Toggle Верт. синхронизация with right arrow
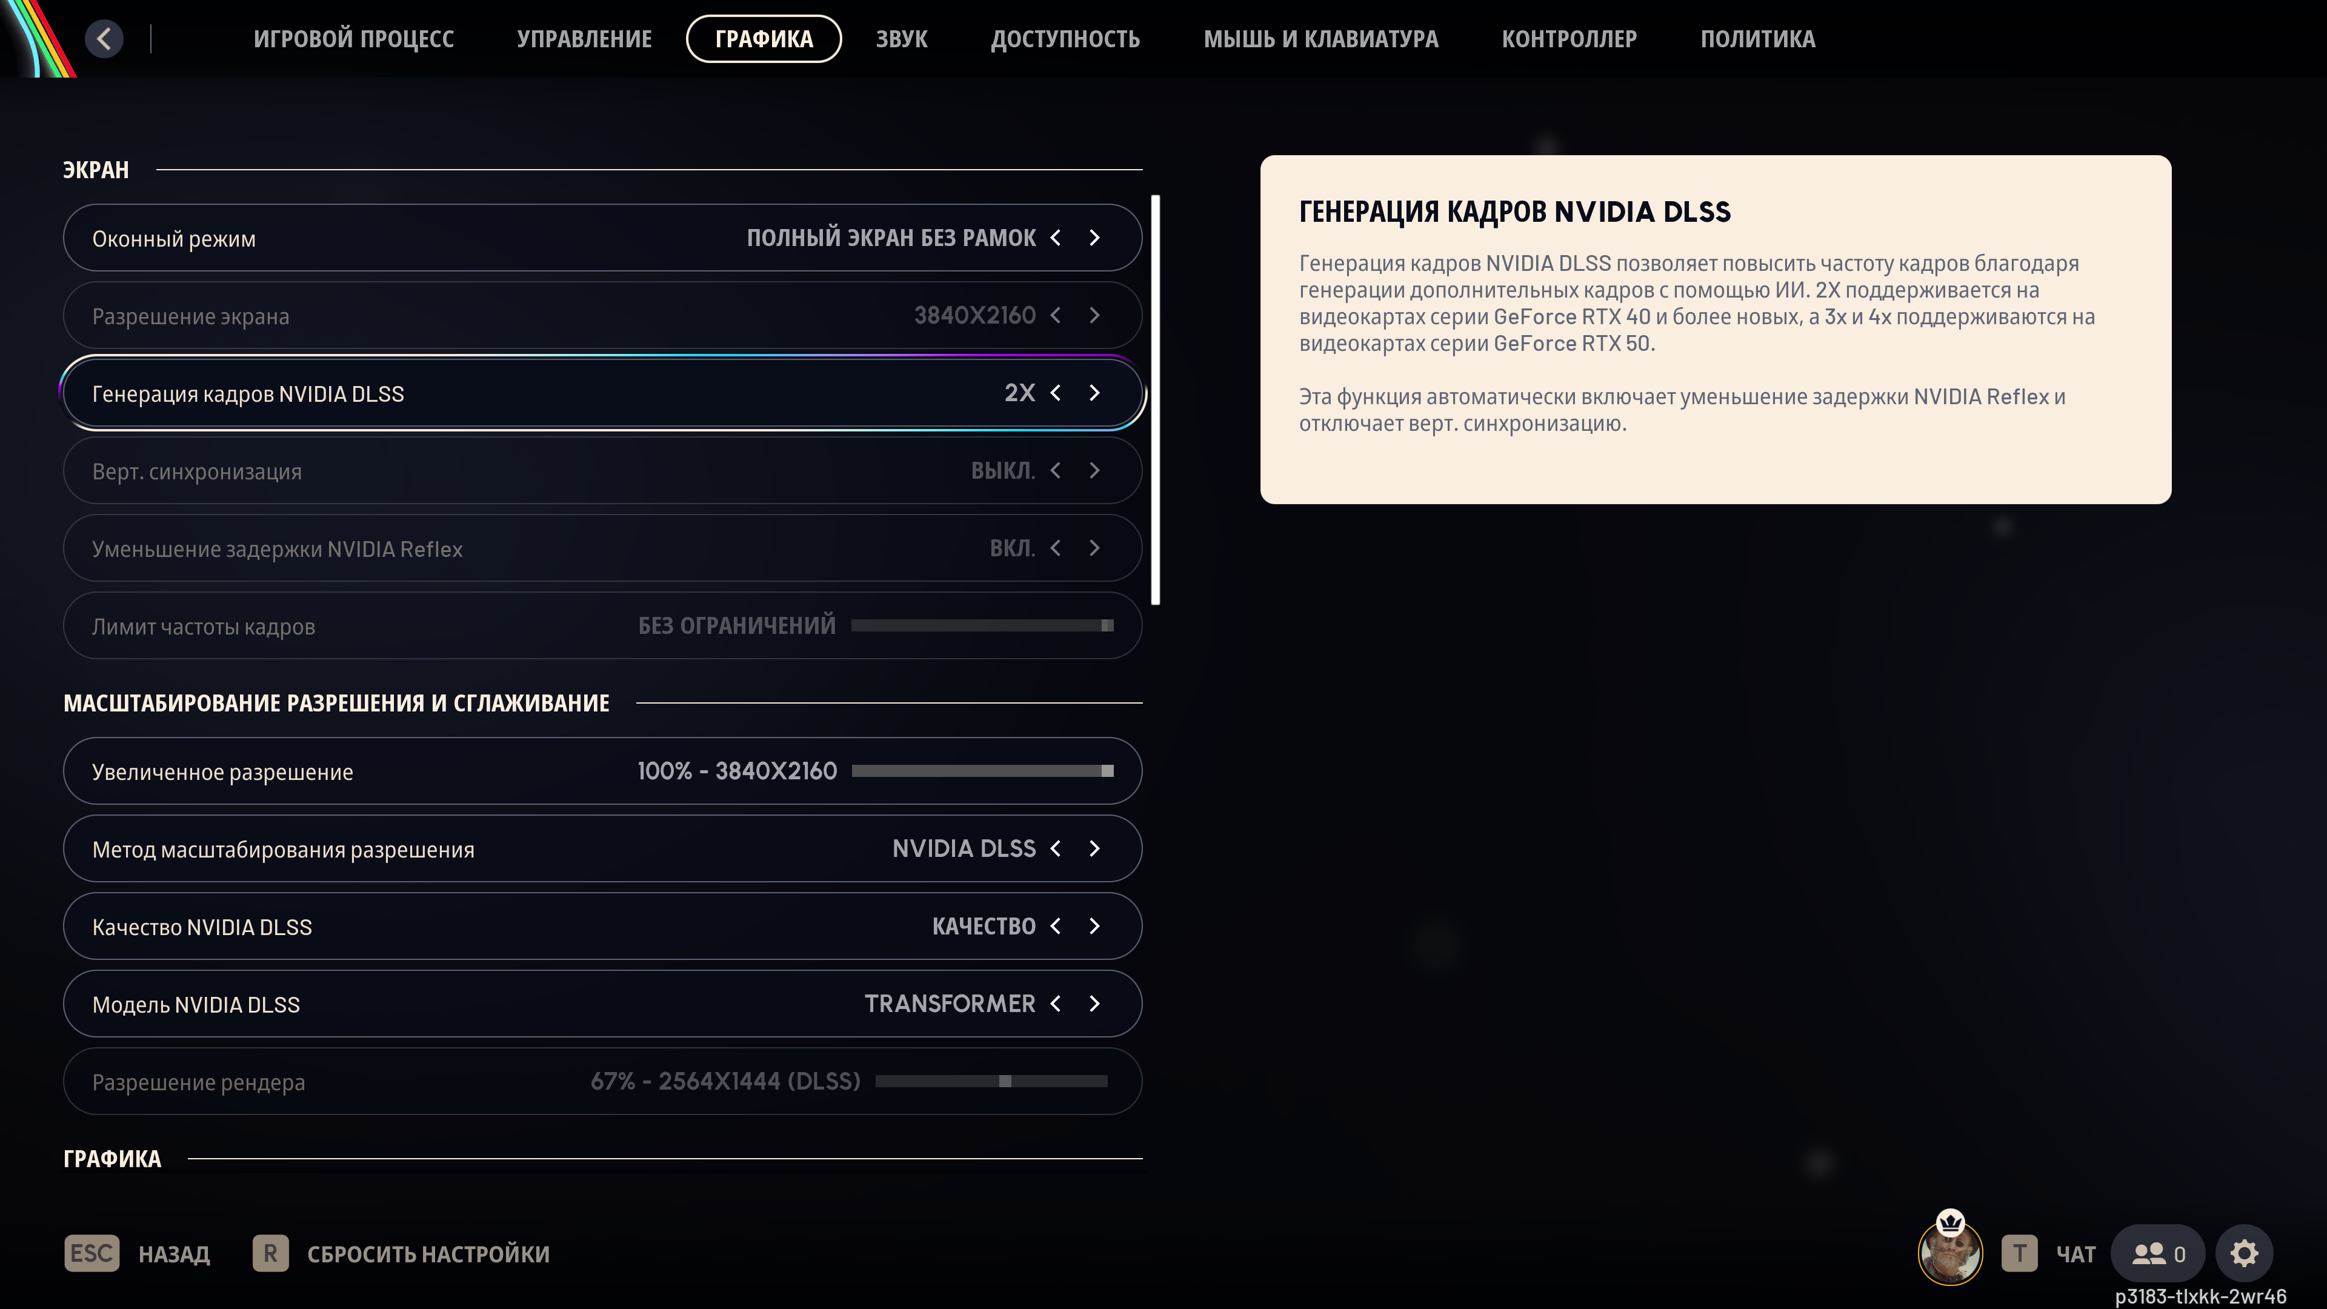 (1095, 471)
